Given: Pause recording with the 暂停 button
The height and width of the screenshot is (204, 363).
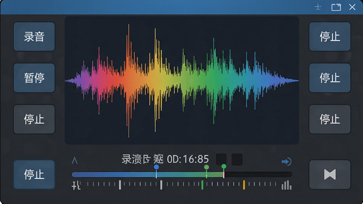Looking at the screenshot, I should click(34, 78).
